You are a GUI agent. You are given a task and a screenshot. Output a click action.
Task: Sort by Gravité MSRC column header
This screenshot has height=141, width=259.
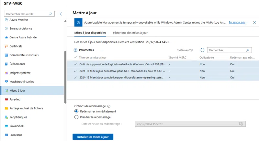point(177,57)
